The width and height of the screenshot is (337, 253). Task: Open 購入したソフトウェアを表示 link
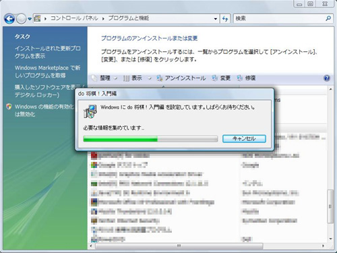[x=49, y=91]
